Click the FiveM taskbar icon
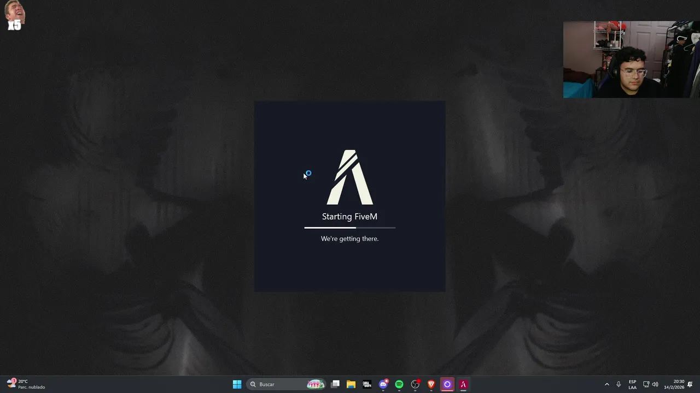Viewport: 700px width, 393px height. click(x=463, y=384)
